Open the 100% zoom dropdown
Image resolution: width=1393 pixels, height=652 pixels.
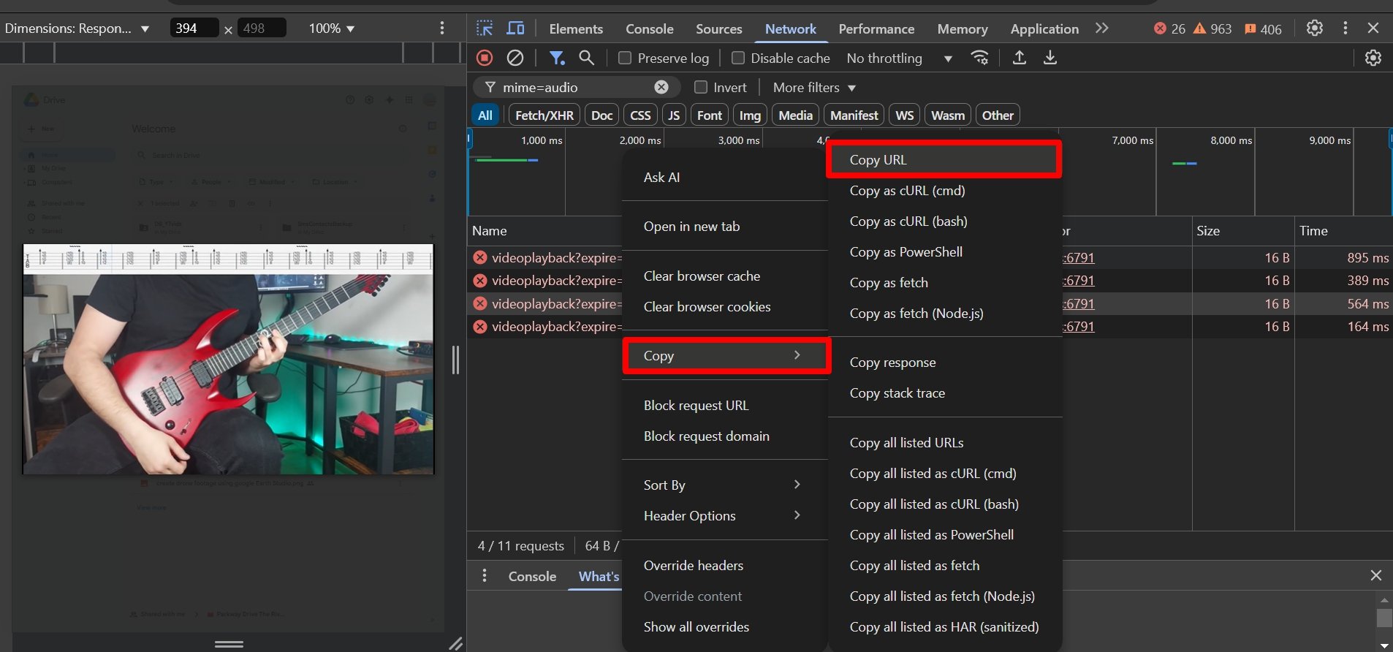tap(331, 29)
